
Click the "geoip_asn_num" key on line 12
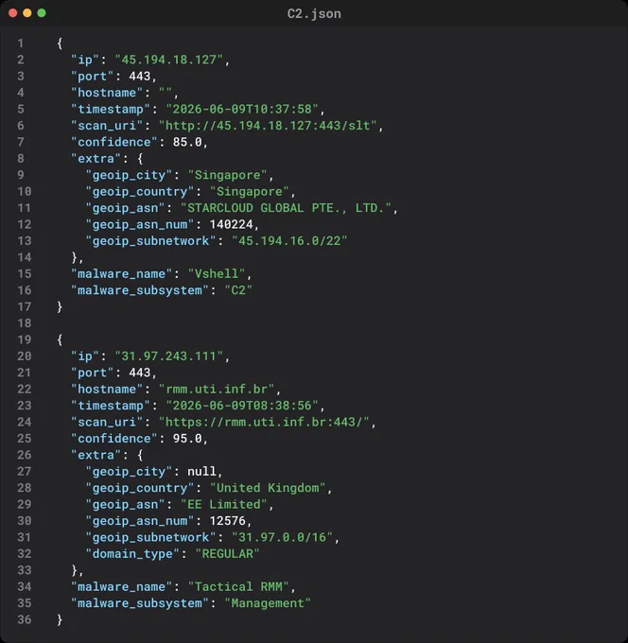coord(139,224)
